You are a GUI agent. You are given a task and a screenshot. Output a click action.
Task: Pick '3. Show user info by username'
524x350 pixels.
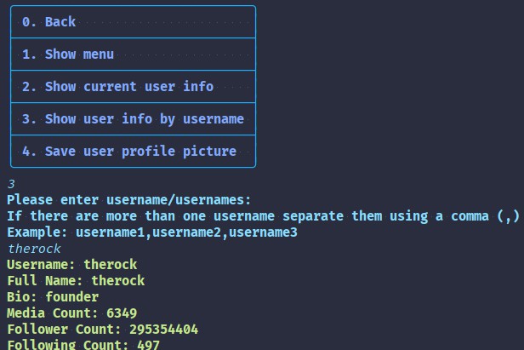point(133,118)
